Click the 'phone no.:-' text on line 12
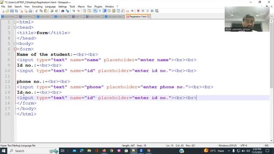The height and width of the screenshot is (154, 274). (x=32, y=82)
